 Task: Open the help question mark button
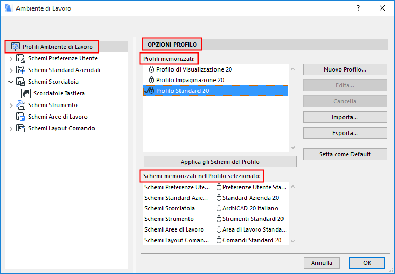pos(358,8)
